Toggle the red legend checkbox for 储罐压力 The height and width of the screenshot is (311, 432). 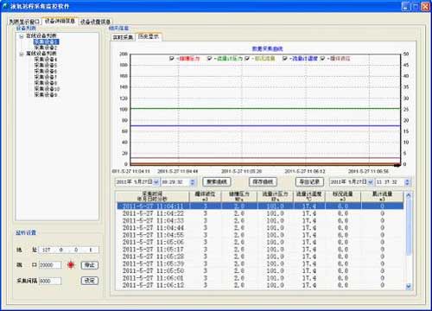click(171, 59)
